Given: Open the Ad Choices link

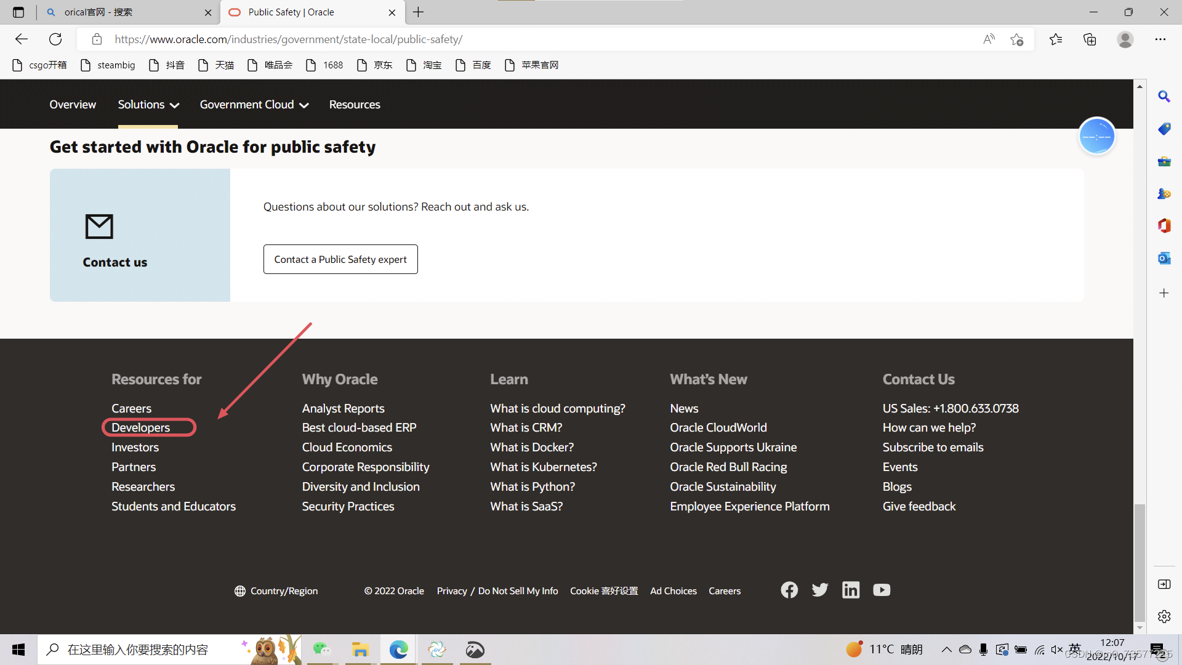Looking at the screenshot, I should coord(673,591).
